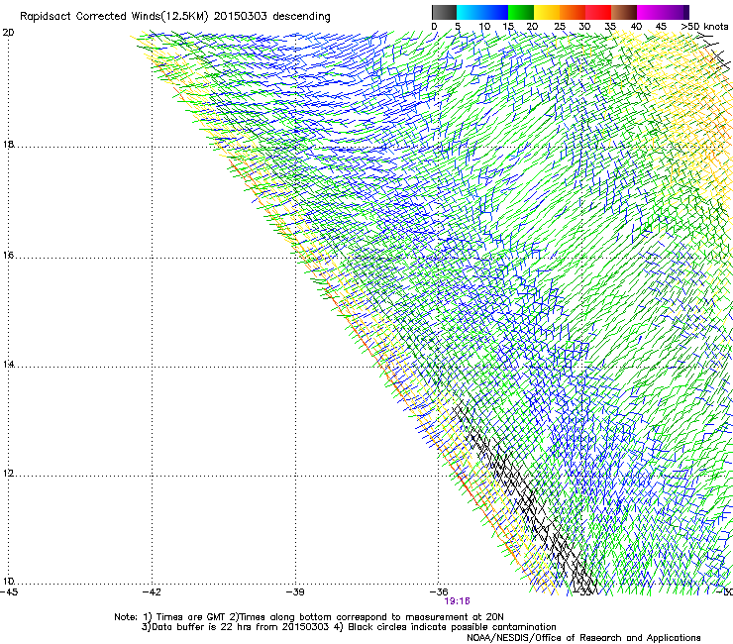
Task: Click the cyan 5-10 knots color swatch
Action: (470, 12)
